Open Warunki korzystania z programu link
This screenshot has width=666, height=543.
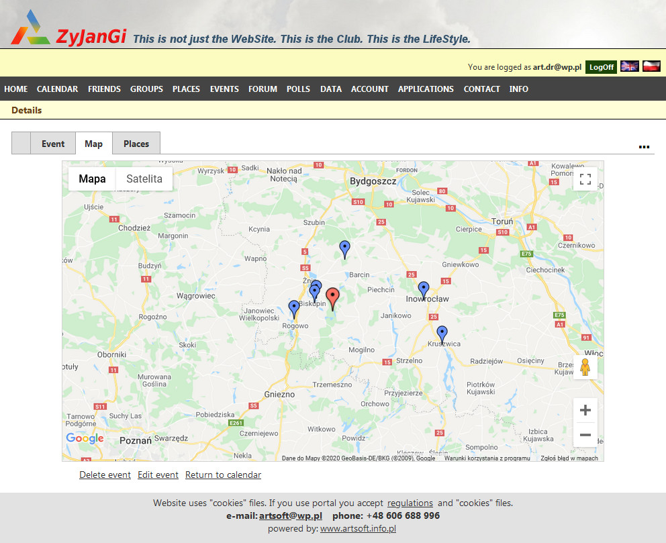tap(487, 458)
